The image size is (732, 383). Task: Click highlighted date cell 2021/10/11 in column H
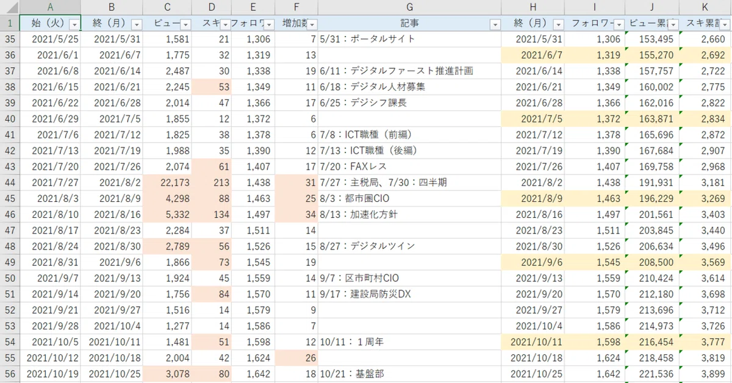pyautogui.click(x=533, y=342)
